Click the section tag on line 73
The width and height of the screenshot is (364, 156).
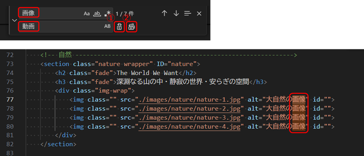[x=57, y=64]
